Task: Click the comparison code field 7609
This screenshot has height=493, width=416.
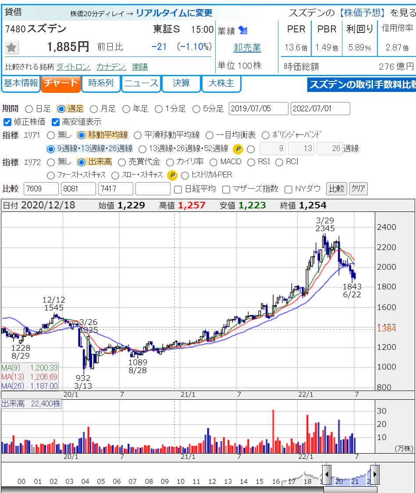Action: pyautogui.click(x=41, y=189)
